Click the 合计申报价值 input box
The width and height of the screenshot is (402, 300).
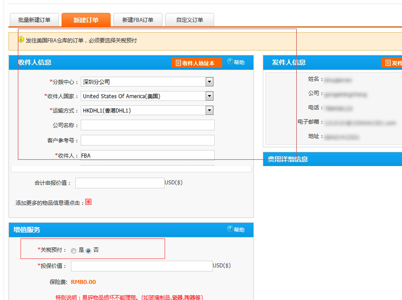point(120,183)
